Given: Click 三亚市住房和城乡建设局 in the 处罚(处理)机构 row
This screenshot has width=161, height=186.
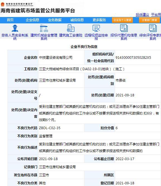Looking at the screenshot, I should click(57, 80).
